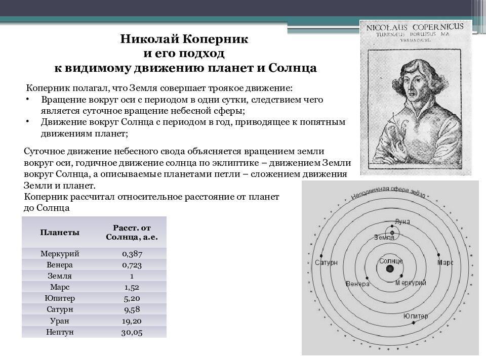The image size is (486, 364).
Task: Click the Sun dot in the diagram center
Action: pos(390,269)
